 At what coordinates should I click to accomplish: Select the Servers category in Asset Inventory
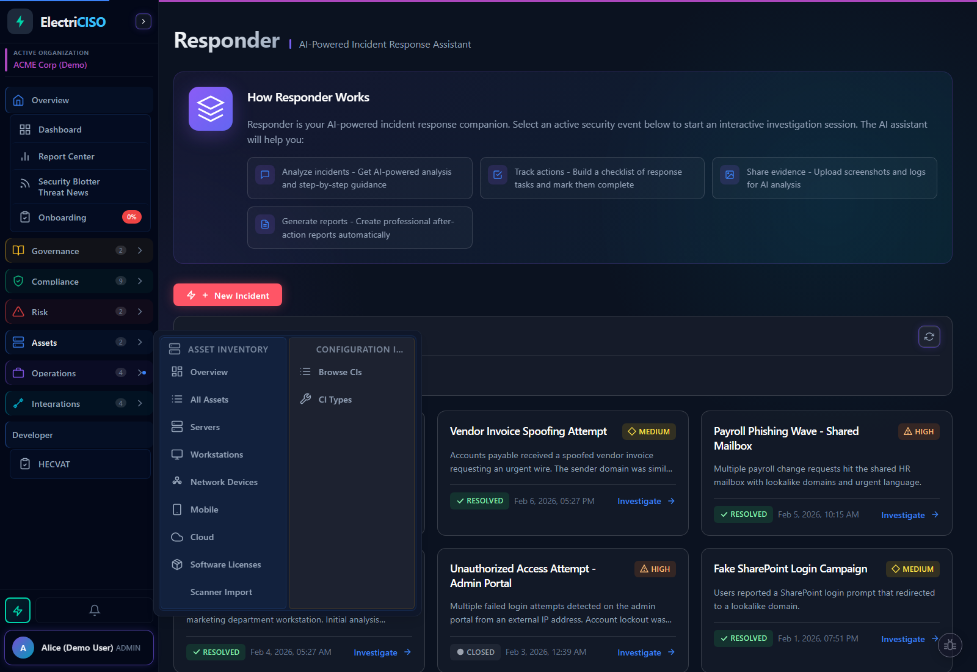pos(205,426)
